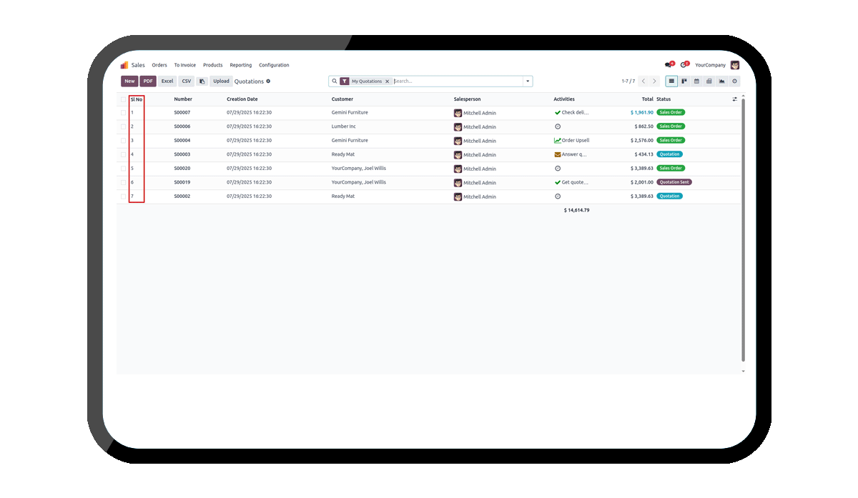Click the Sales app title
Image resolution: width=858 pixels, height=498 pixels.
(138, 65)
